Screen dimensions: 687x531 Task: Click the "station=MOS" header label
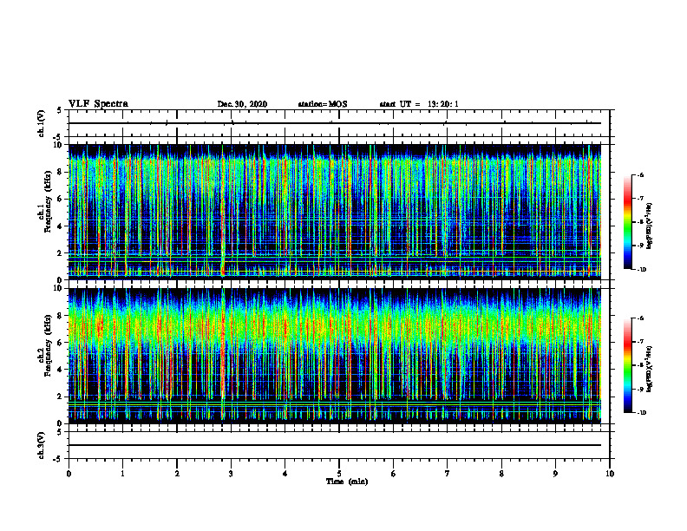[323, 104]
